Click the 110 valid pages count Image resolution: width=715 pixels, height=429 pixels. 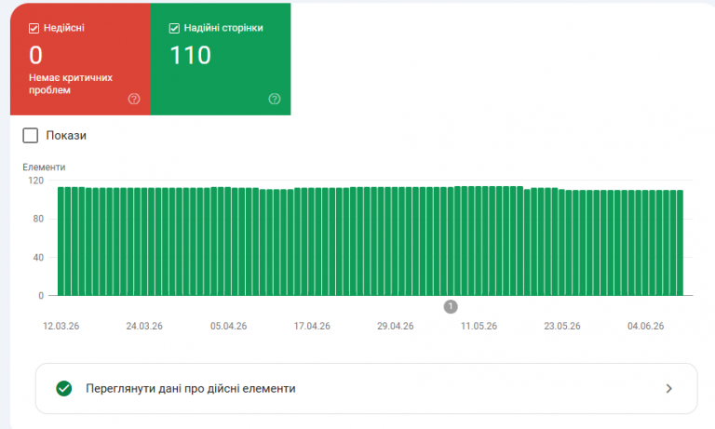[x=190, y=55]
